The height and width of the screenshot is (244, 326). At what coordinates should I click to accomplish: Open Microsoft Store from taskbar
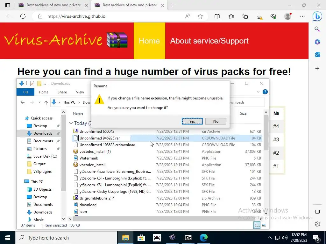(x=141, y=238)
